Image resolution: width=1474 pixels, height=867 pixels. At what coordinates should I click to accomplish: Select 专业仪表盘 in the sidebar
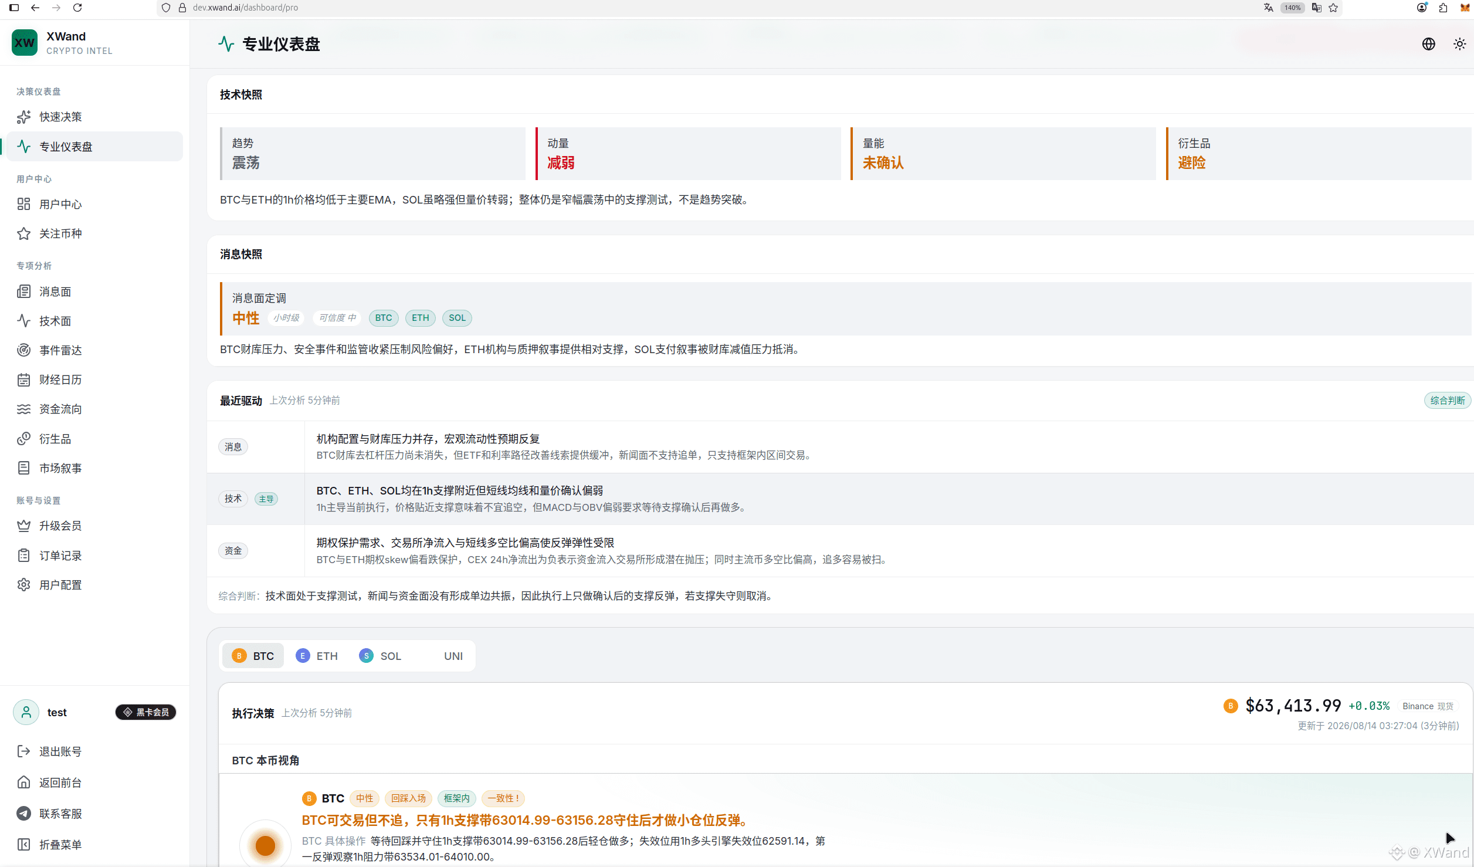[x=94, y=147]
